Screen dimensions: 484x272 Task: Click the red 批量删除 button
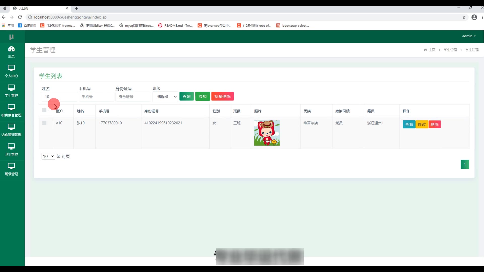[x=222, y=96]
